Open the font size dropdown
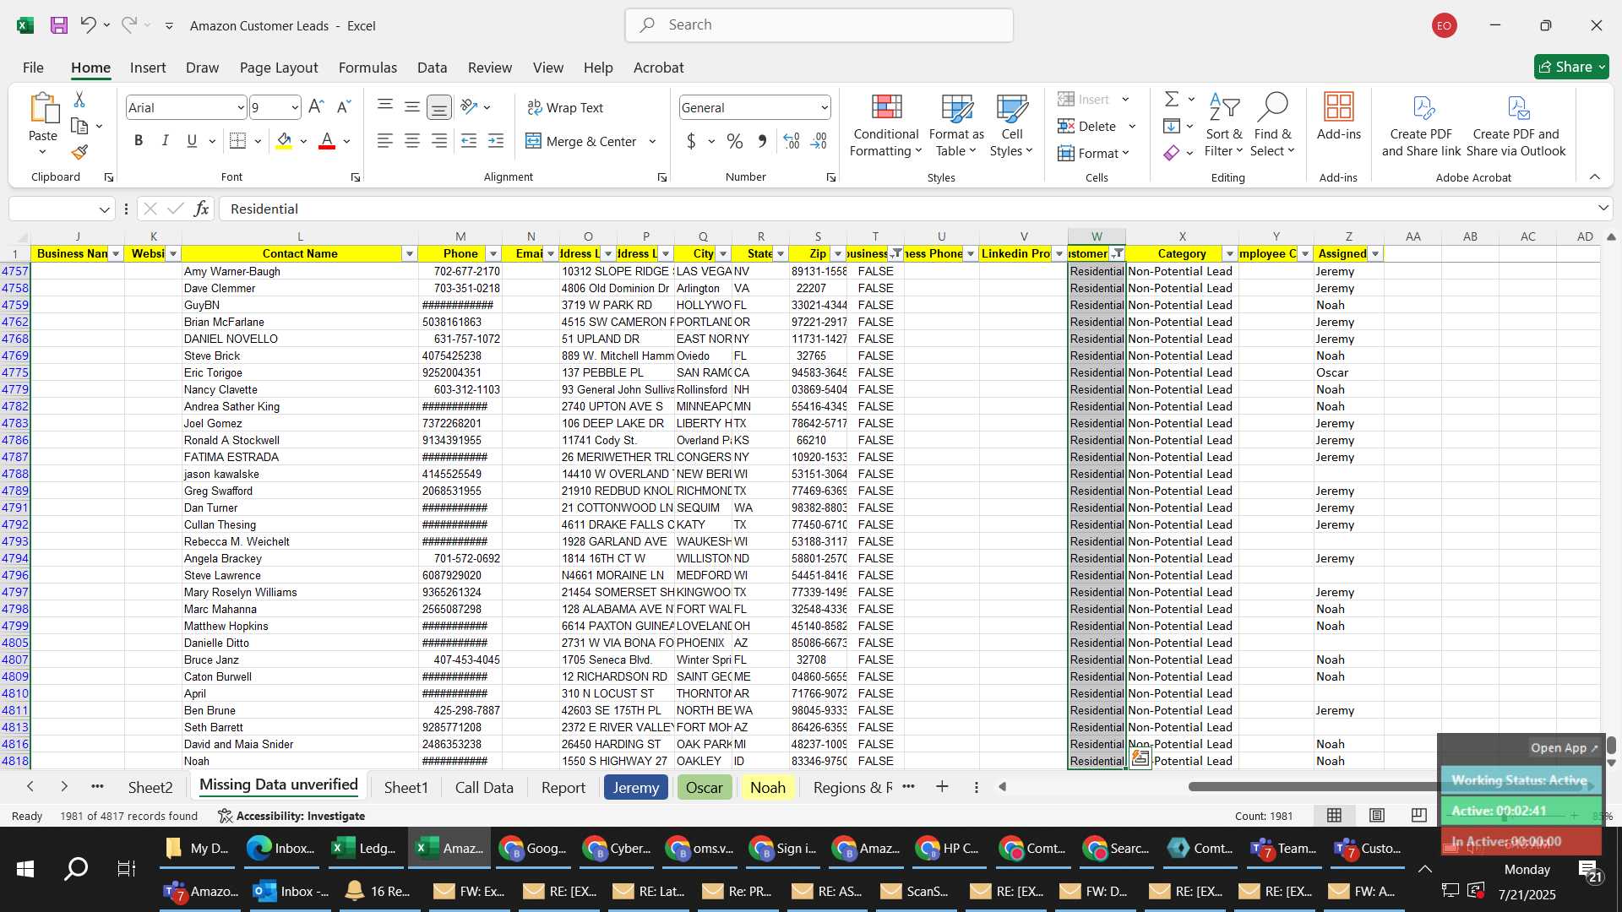Screen dimensions: 1622x912 coord(295,107)
